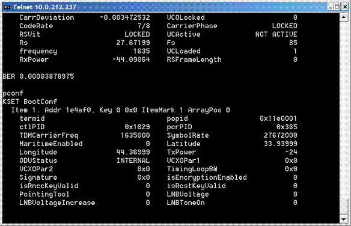
Task: Click the Signature label
Action: 38,178
